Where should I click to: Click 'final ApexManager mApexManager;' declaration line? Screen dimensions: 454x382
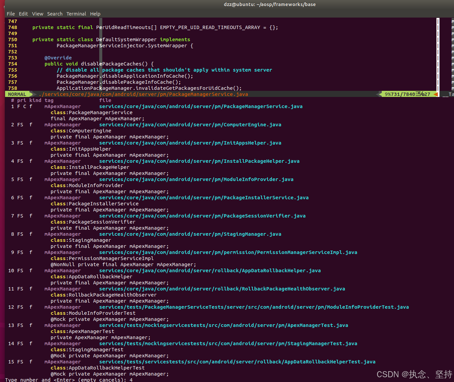[x=98, y=119]
